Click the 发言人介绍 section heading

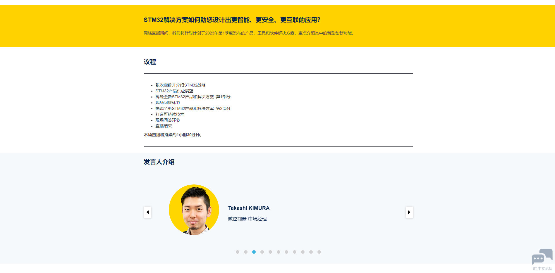pyautogui.click(x=159, y=162)
